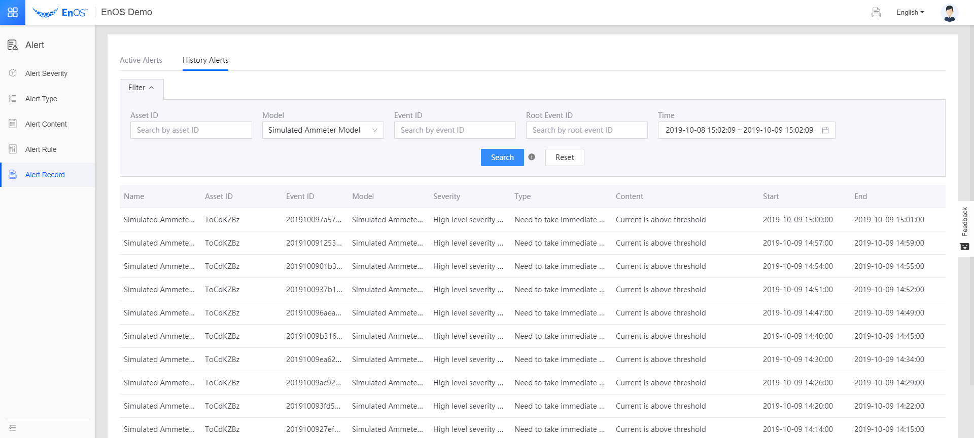Image resolution: width=974 pixels, height=438 pixels.
Task: Click the Alert Rule sidebar icon
Action: coord(13,149)
